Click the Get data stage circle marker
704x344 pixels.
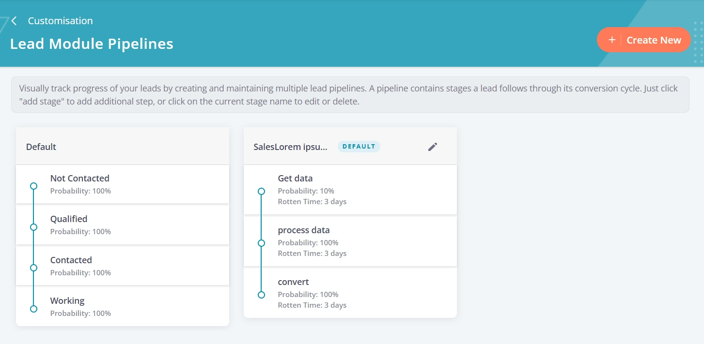(x=261, y=191)
